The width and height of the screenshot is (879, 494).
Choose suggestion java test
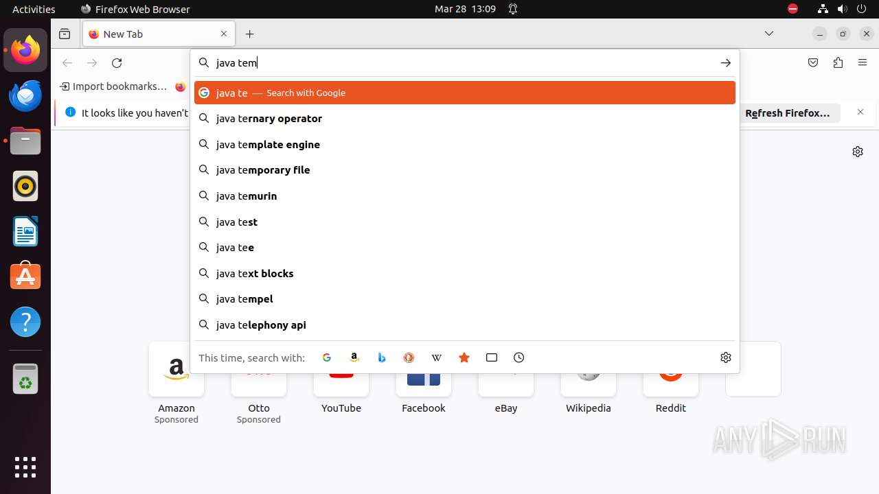coord(465,222)
